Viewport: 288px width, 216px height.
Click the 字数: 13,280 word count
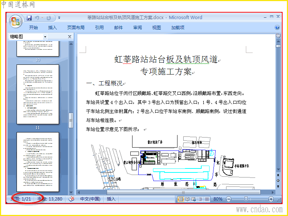point(50,199)
